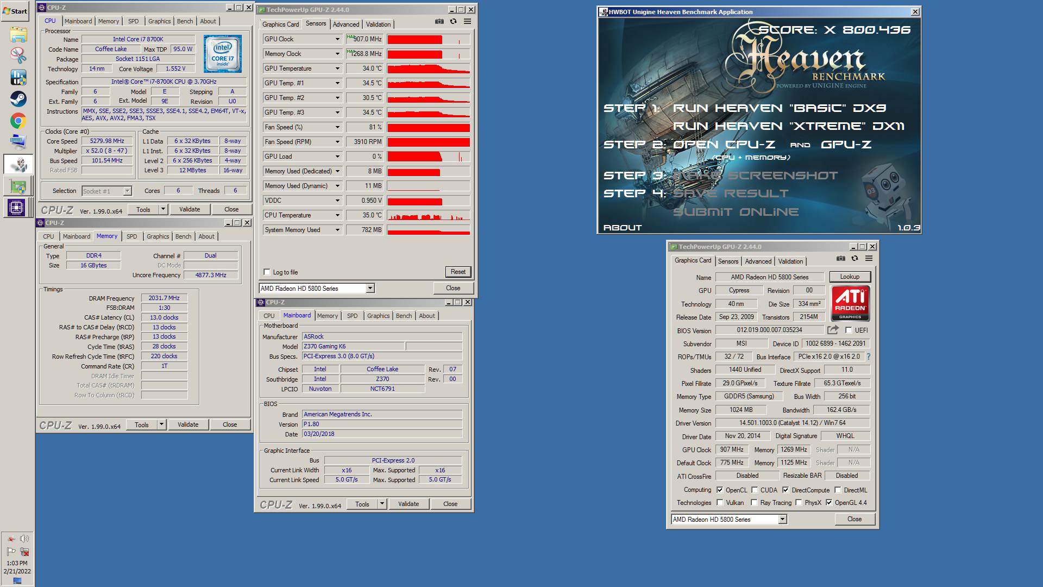Click refresh icon in GPU-Z Graphics Card window
Viewport: 1043px width, 587px height.
(855, 259)
